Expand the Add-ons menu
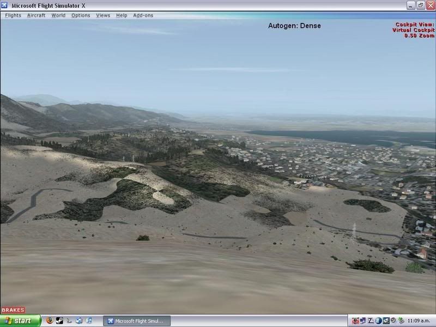 143,15
